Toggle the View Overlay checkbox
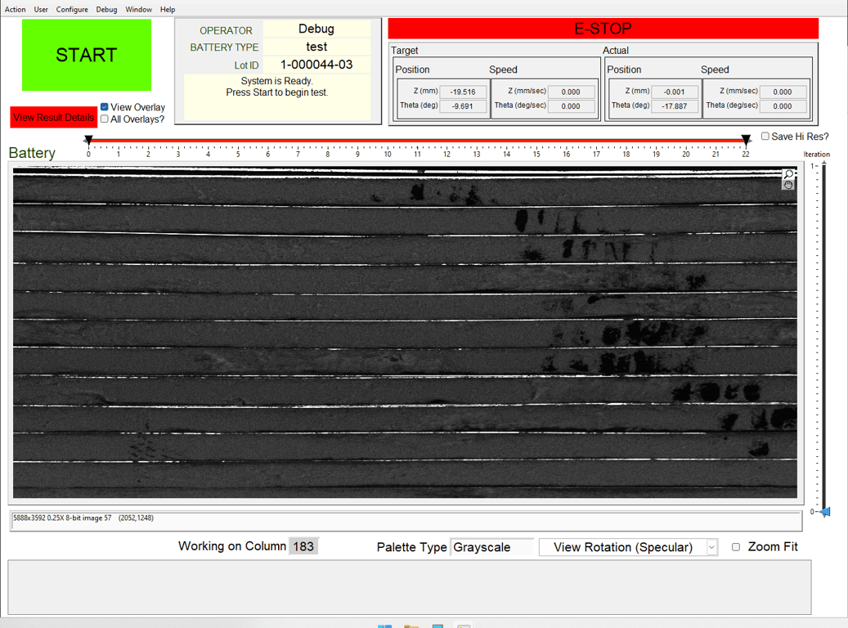The width and height of the screenshot is (848, 628). click(x=105, y=107)
